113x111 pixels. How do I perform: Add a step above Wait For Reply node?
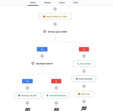pyautogui.click(x=55, y=9)
